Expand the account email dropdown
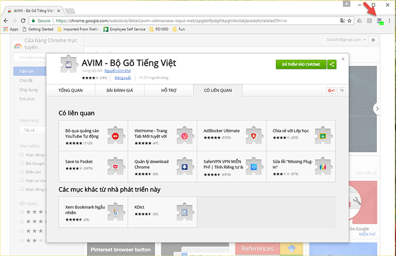The height and width of the screenshot is (256, 396). point(346,40)
